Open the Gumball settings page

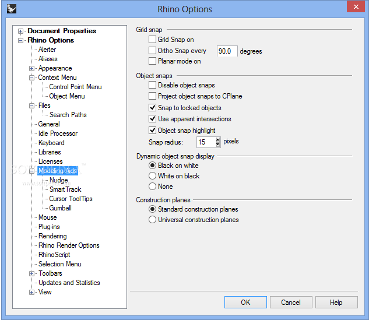(x=60, y=208)
